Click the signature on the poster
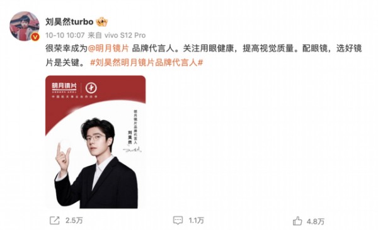The height and width of the screenshot is (230, 378). tap(132, 150)
